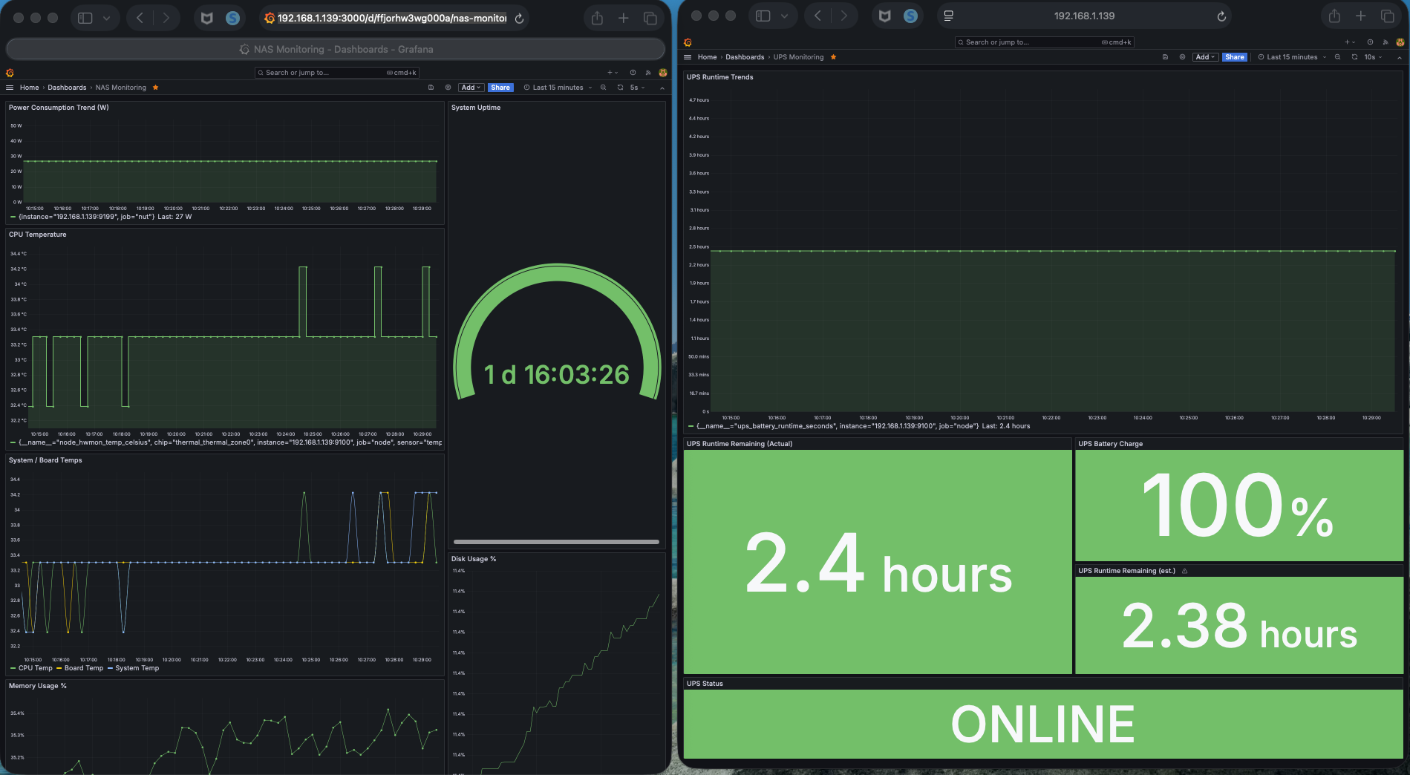1410x775 pixels.
Task: Go forward in left Safari window
Action: [x=166, y=18]
